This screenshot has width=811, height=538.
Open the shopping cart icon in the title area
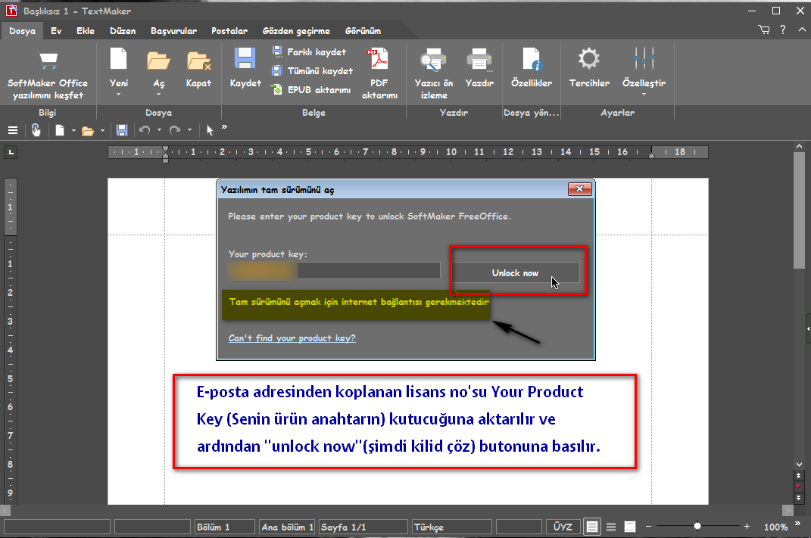point(764,30)
